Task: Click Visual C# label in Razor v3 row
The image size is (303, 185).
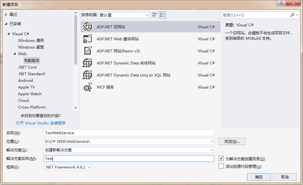Action: [206, 51]
